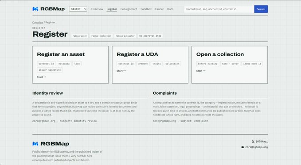Click the footer RGBMap logo icon
The width and height of the screenshot is (301, 165).
click(x=35, y=143)
